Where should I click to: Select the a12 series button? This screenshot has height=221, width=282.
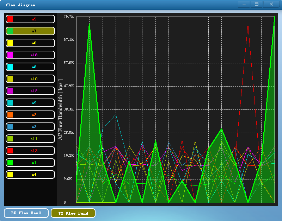(30, 91)
